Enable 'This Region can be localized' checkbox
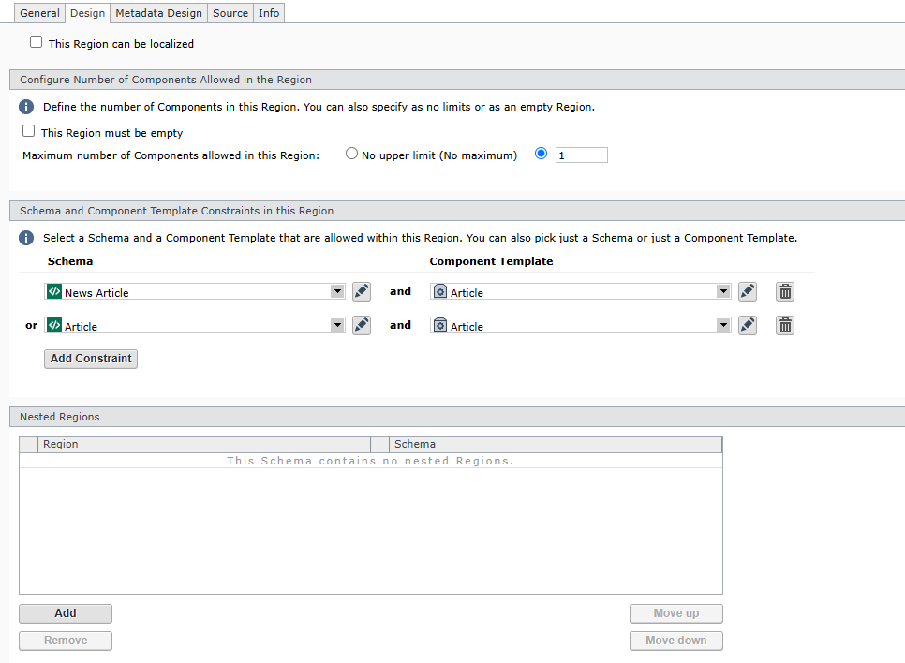Screen dimensions: 905x663 click(37, 42)
